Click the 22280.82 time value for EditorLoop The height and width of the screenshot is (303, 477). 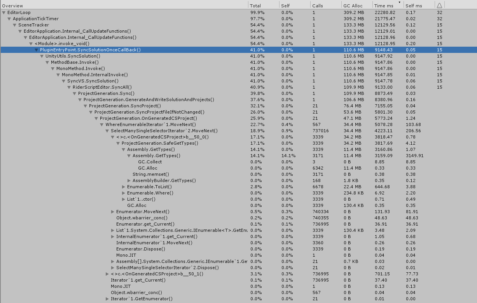[384, 12]
